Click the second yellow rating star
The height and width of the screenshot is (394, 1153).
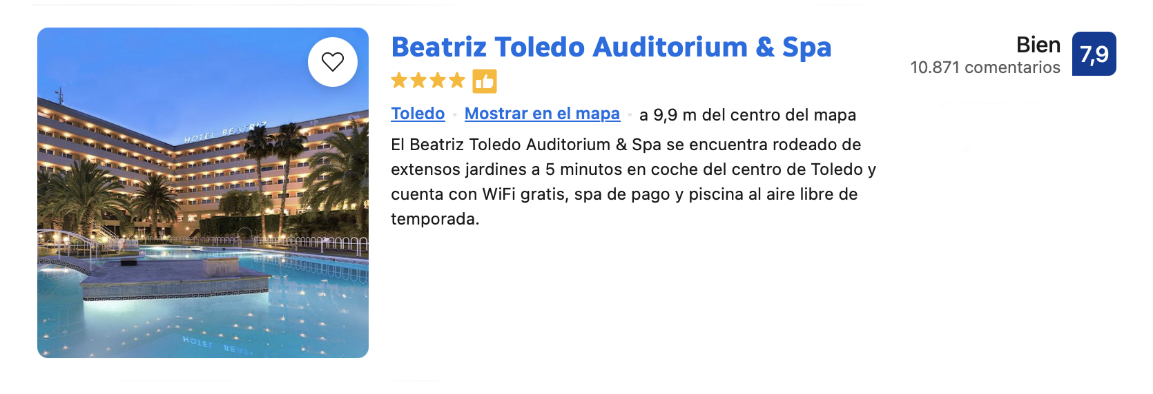(418, 81)
